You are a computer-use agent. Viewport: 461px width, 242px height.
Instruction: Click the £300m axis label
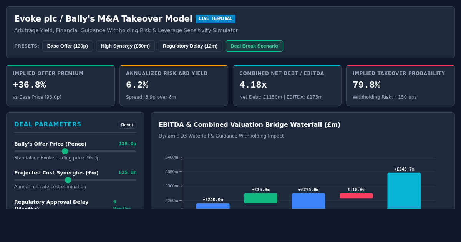point(172,186)
